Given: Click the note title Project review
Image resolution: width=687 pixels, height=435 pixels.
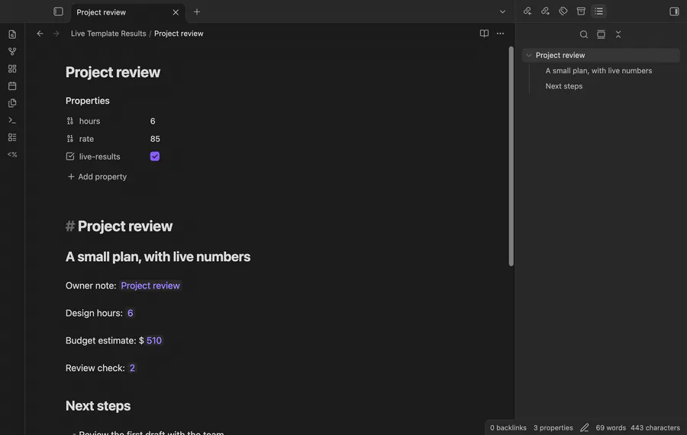Looking at the screenshot, I should pos(113,72).
